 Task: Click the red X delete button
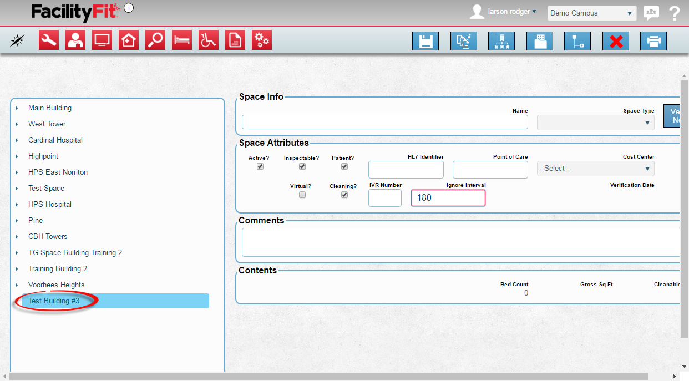tap(616, 42)
